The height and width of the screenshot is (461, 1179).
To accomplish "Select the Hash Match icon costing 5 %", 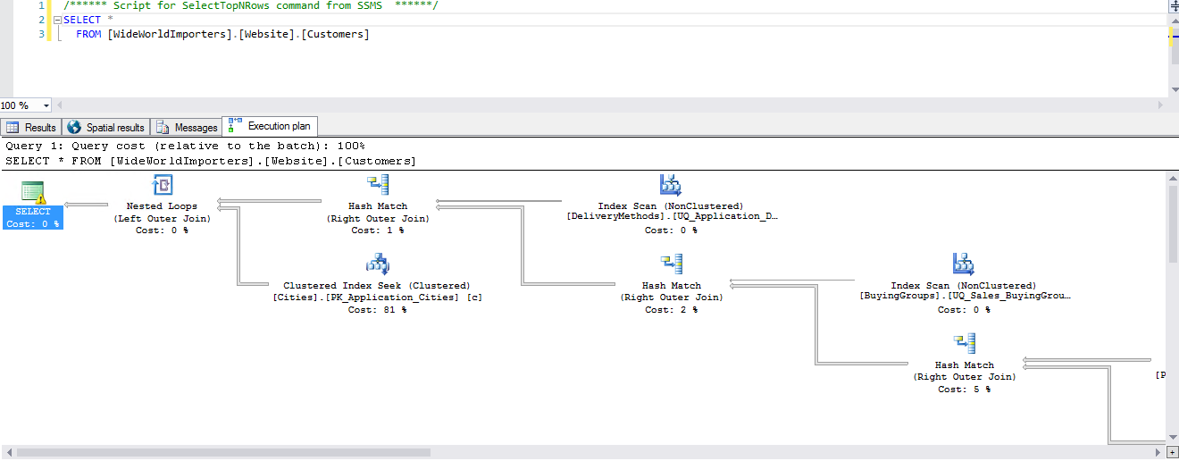I will pyautogui.click(x=964, y=344).
